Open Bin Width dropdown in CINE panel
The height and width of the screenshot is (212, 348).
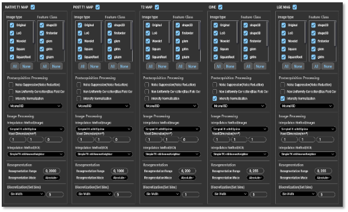tap(230, 194)
